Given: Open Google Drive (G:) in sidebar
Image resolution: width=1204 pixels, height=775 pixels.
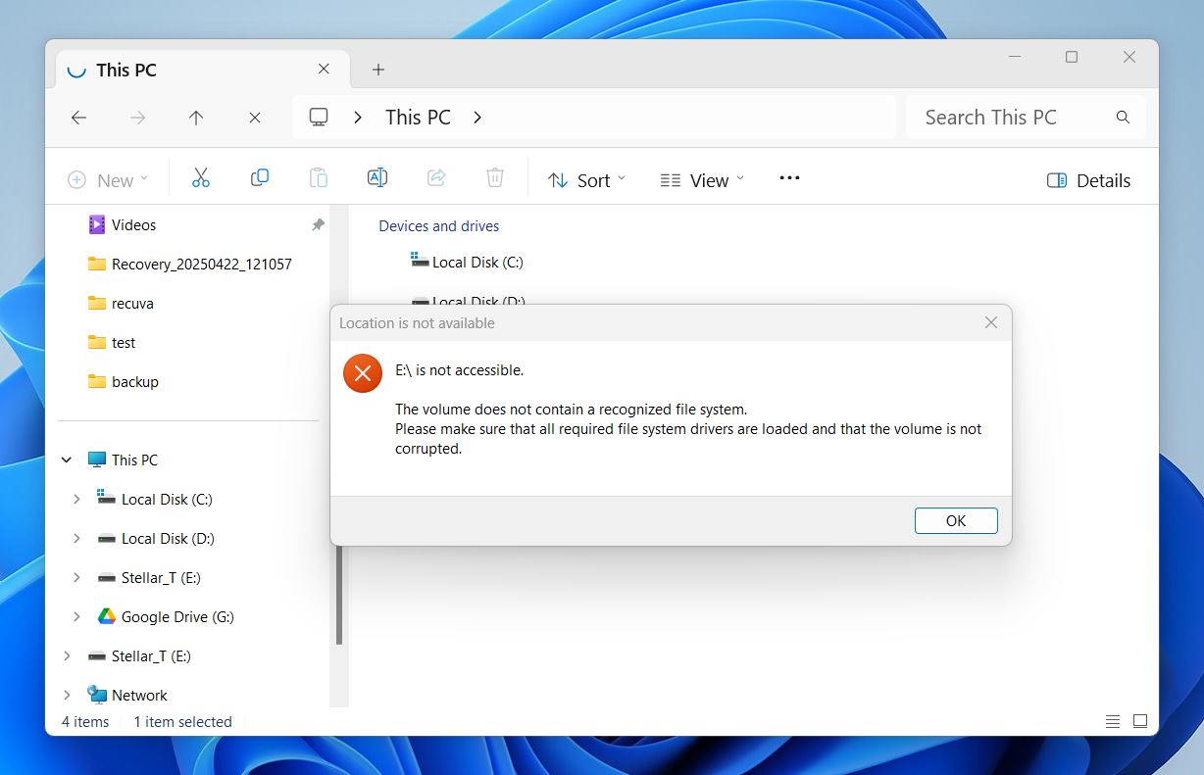Looking at the screenshot, I should click(x=176, y=617).
